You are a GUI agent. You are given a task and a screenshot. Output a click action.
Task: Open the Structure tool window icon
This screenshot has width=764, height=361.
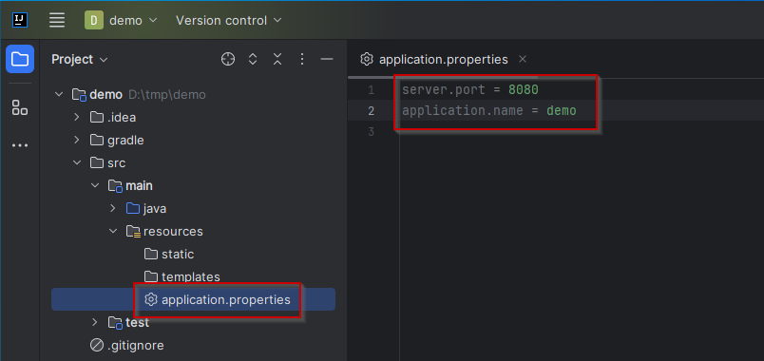[x=20, y=107]
